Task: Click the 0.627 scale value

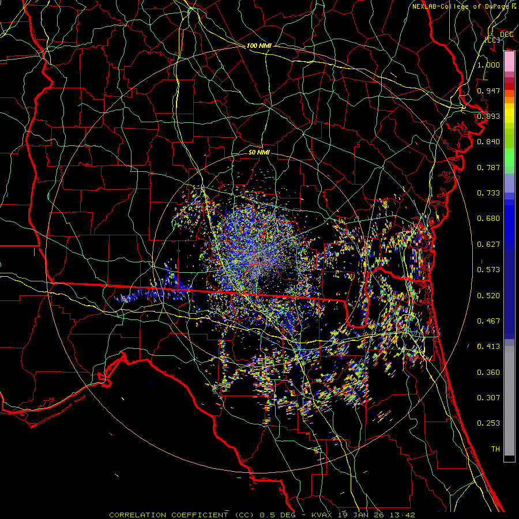Action: click(x=488, y=245)
